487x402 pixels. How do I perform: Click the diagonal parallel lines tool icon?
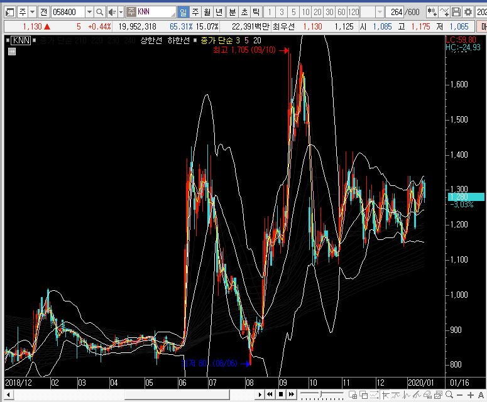[x=417, y=395]
